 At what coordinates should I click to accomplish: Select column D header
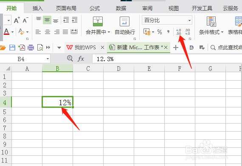(x=118, y=68)
